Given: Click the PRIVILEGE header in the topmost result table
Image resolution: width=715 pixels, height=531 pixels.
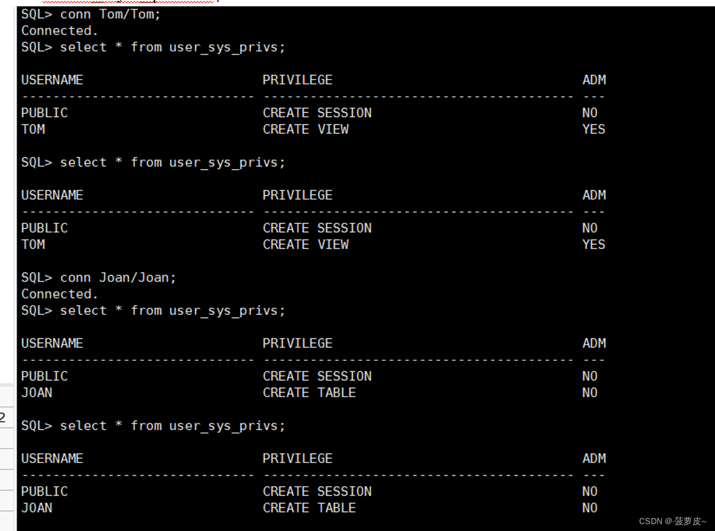Looking at the screenshot, I should [x=297, y=80].
